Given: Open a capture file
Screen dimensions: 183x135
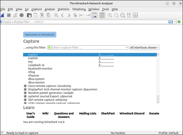Looking at the screenshot, I should [29, 15].
